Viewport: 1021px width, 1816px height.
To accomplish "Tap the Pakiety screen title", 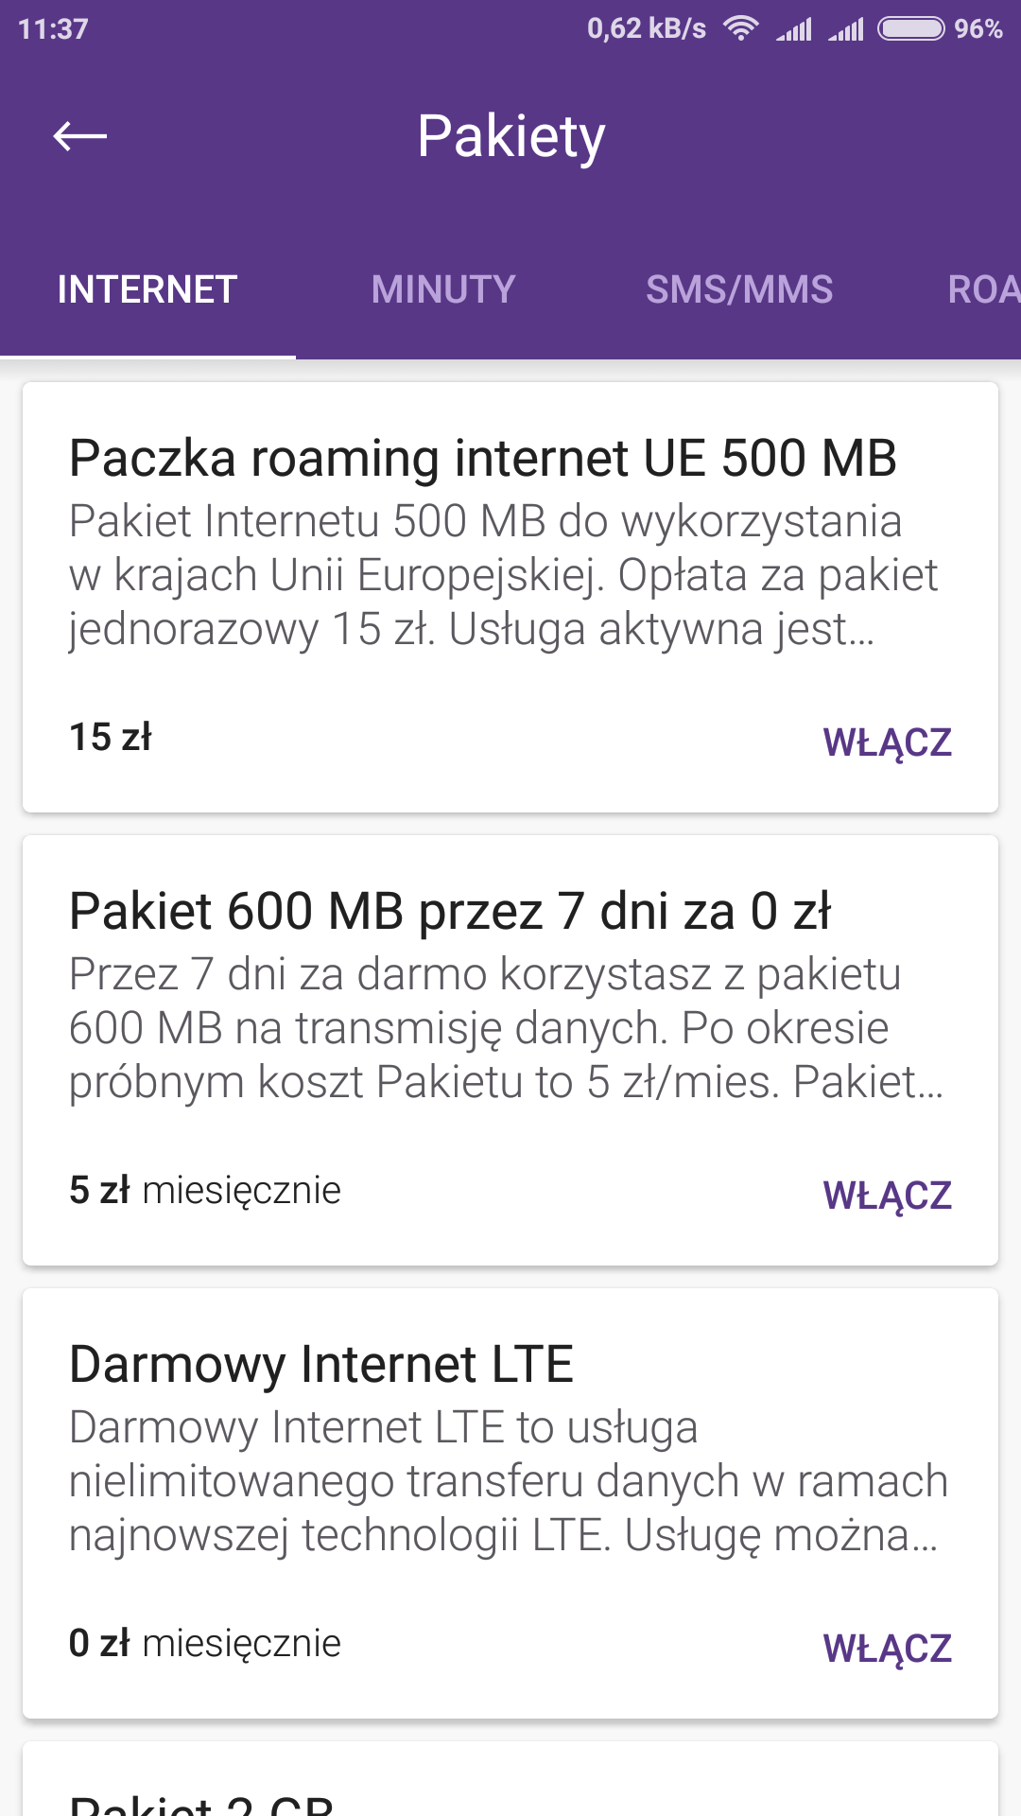I will tap(510, 136).
